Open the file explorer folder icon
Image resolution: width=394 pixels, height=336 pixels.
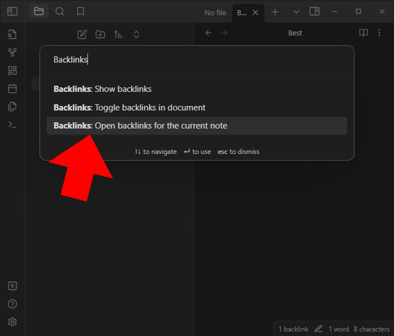[x=39, y=11]
